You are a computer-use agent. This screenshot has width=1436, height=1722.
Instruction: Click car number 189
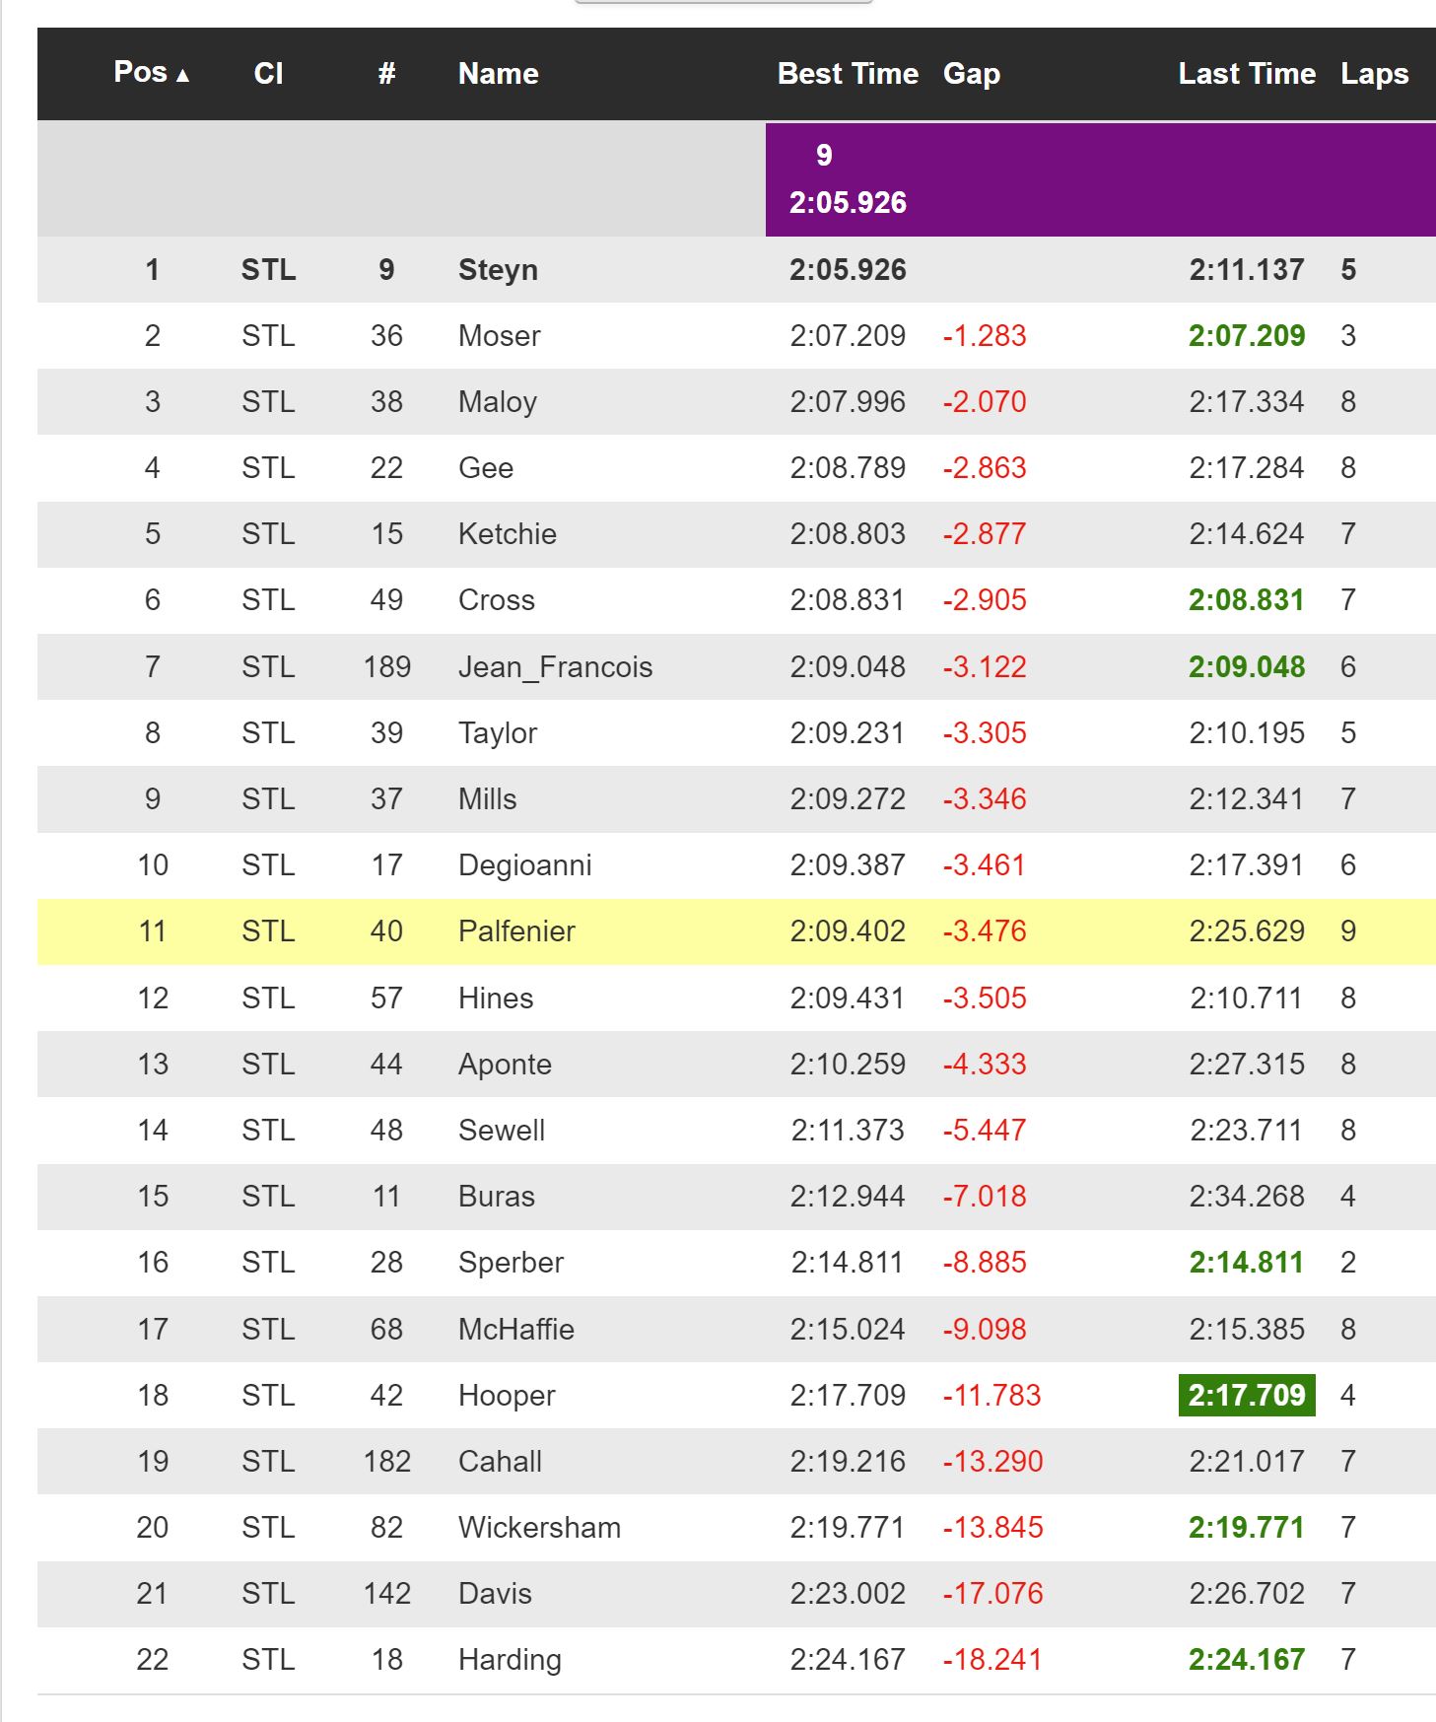point(386,667)
